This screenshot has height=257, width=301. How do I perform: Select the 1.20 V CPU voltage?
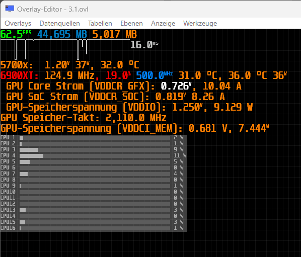[x=57, y=65]
